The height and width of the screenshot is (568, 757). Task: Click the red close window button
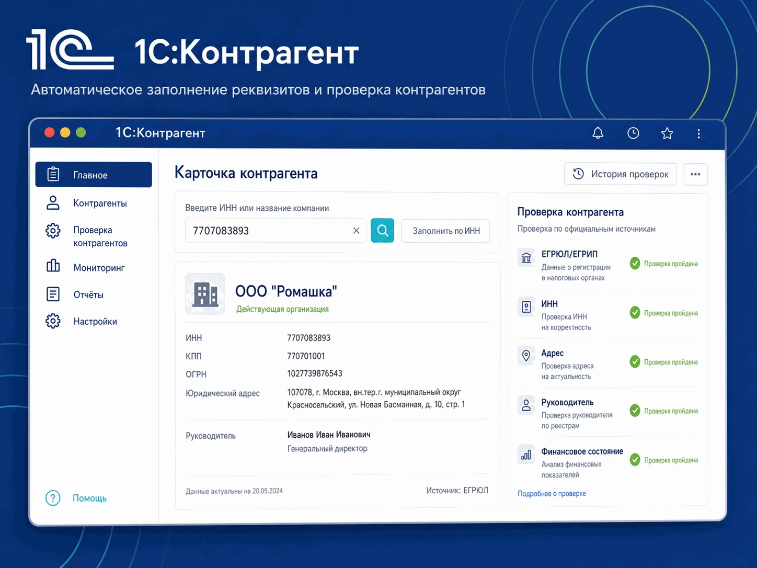pos(50,132)
